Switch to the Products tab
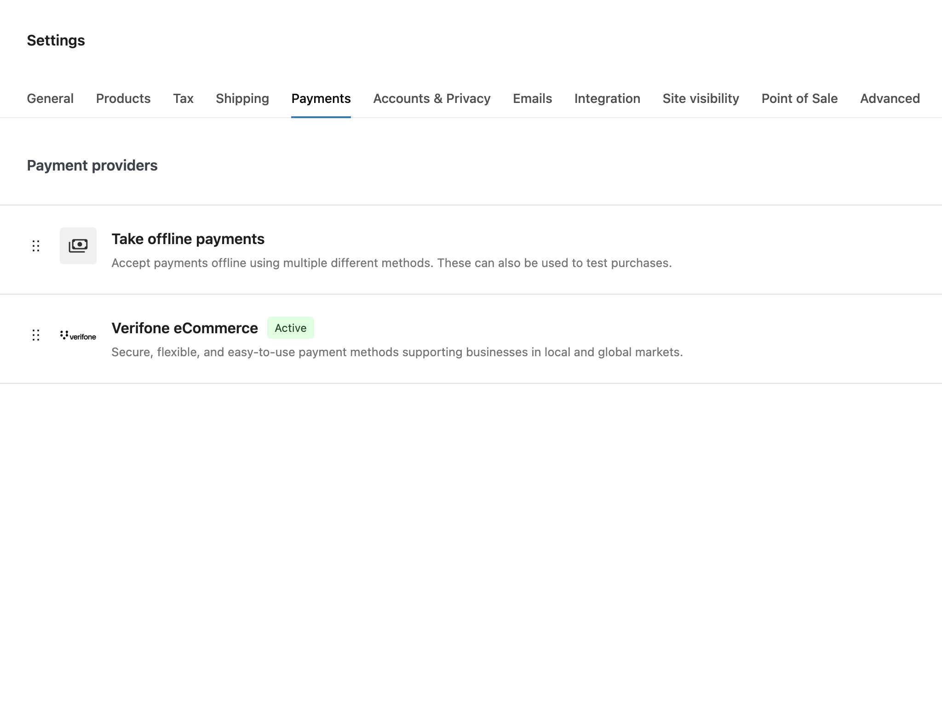The image size is (942, 706). (x=123, y=98)
